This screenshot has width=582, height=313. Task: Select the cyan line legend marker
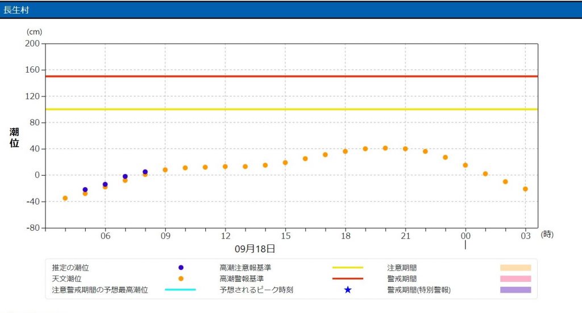(x=180, y=290)
